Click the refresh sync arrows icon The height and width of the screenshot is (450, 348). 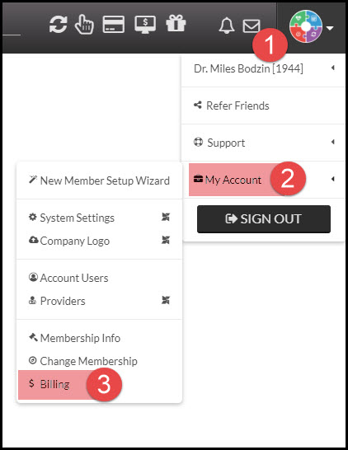(x=59, y=25)
